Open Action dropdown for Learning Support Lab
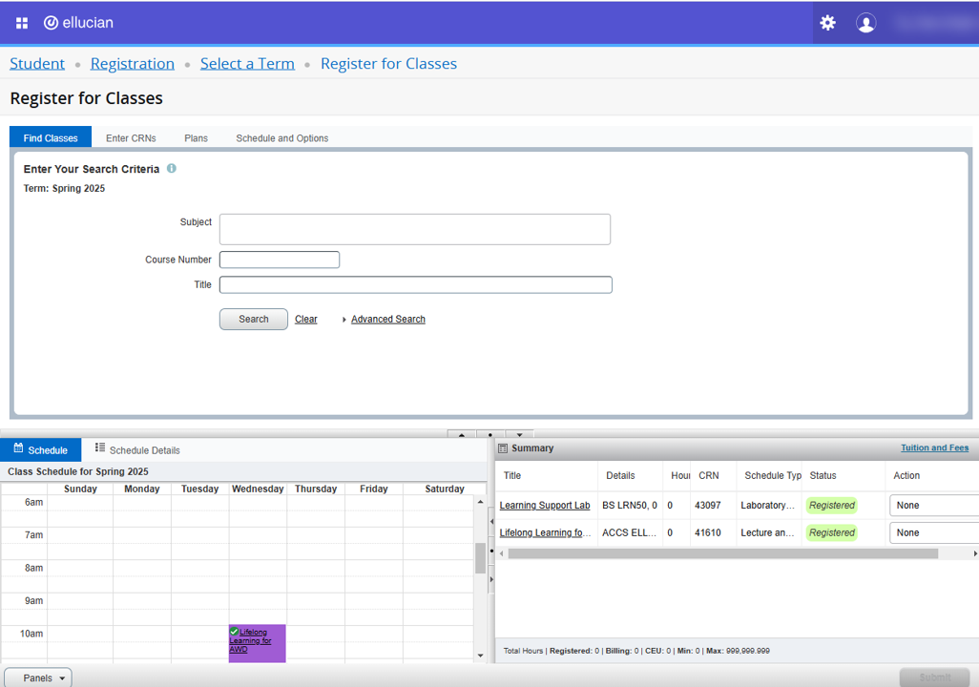The height and width of the screenshot is (687, 979). tap(933, 506)
